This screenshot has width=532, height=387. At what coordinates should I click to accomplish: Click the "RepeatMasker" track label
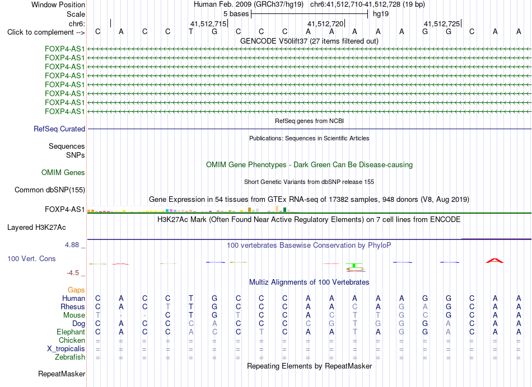[x=62, y=374]
